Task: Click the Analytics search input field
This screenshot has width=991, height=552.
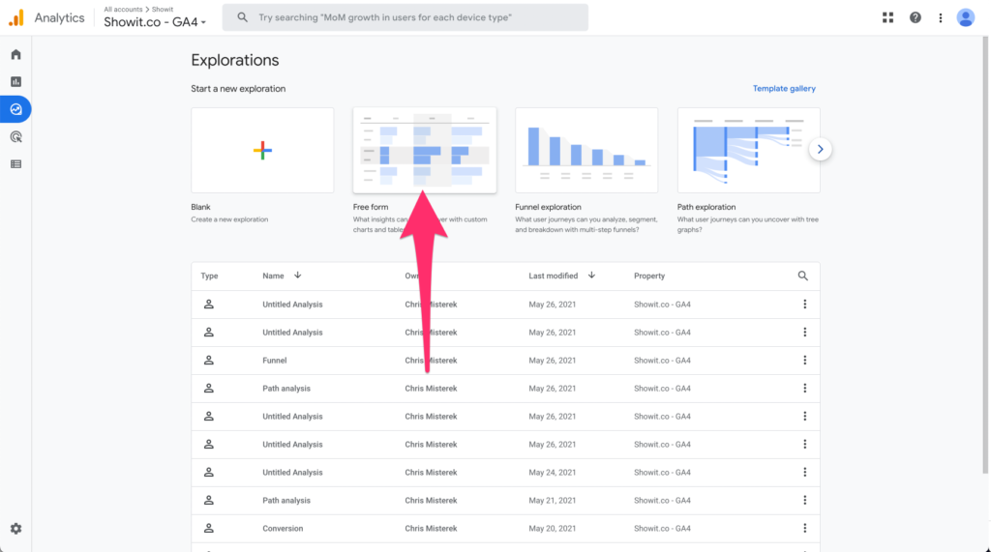Action: [x=406, y=17]
